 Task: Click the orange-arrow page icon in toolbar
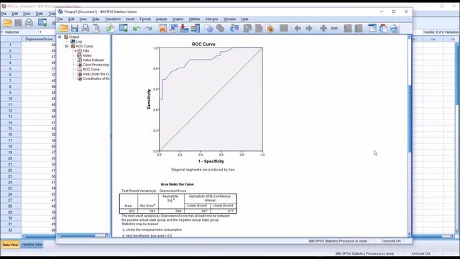point(270,28)
